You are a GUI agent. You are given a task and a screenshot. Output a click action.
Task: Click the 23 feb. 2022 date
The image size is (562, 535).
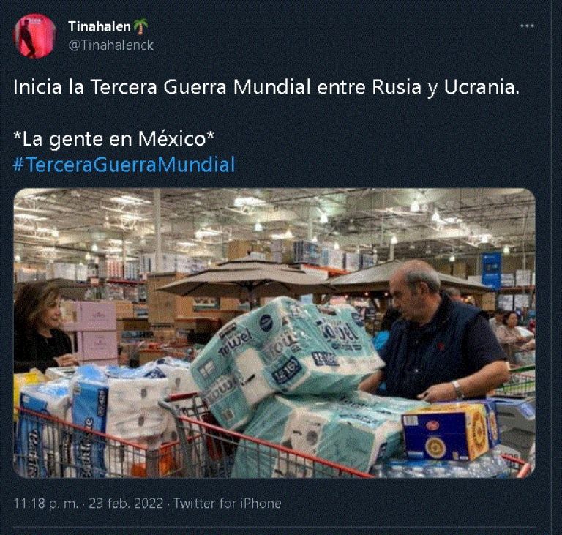point(126,503)
